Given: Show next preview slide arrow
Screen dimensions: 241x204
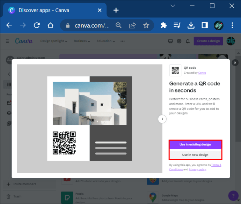Looking at the screenshot, I should click(162, 119).
